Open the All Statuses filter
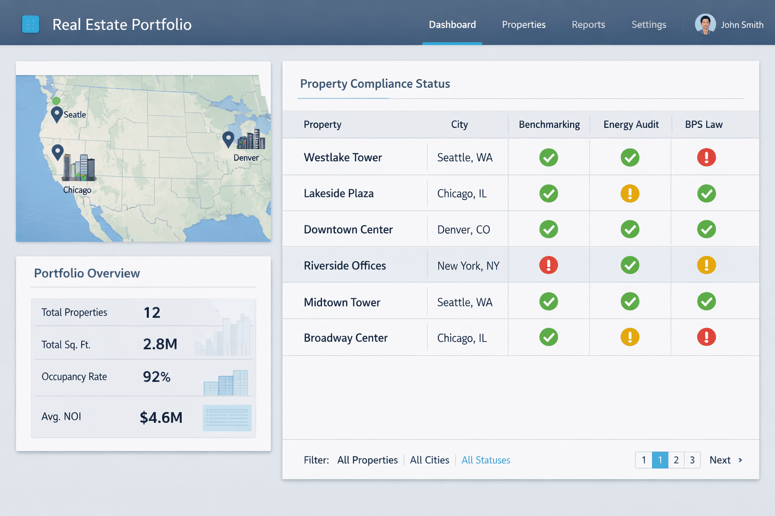 point(485,460)
